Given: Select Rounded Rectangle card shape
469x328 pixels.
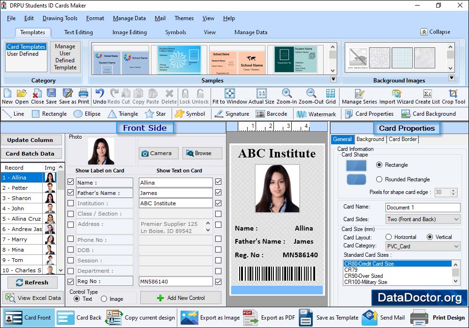Looking at the screenshot, I should coord(379,179).
